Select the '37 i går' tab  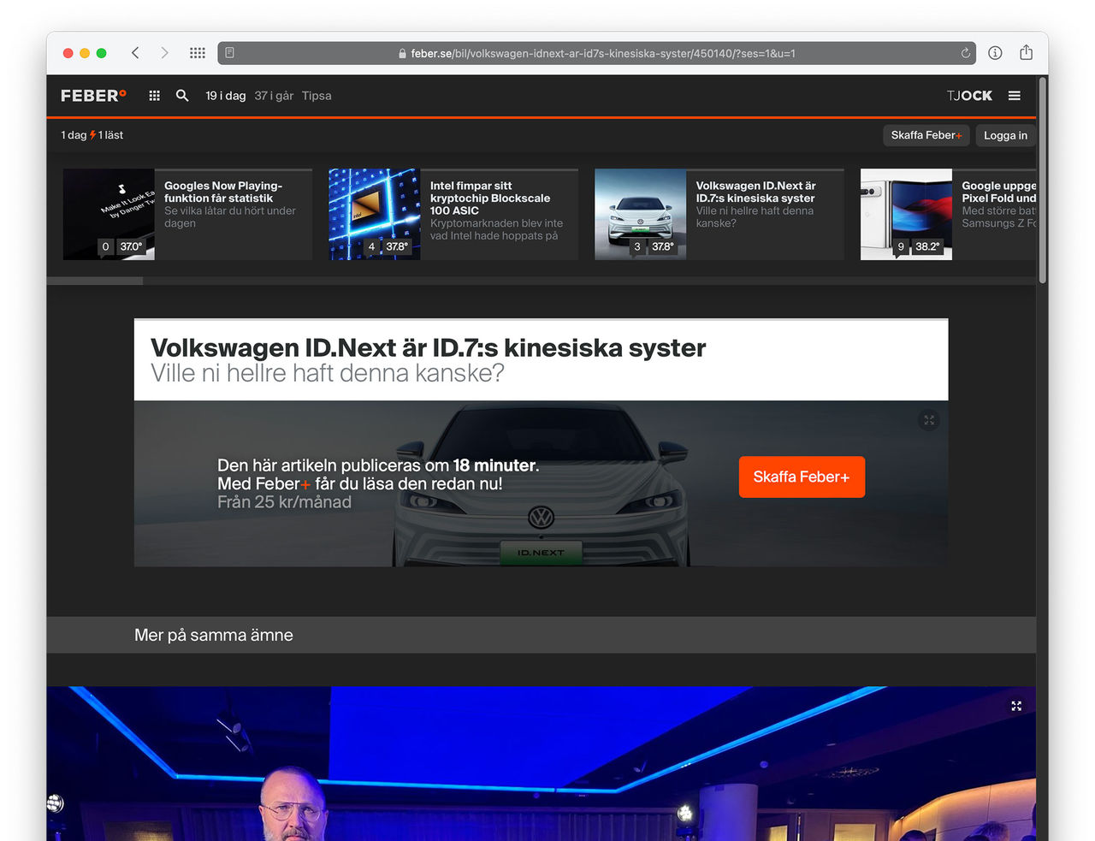click(x=274, y=96)
